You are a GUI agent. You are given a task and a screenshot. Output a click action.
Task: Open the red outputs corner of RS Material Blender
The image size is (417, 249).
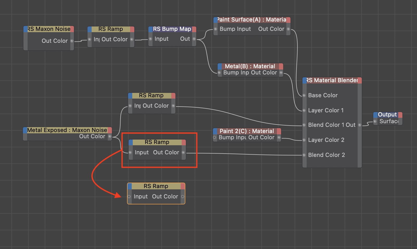pos(360,80)
